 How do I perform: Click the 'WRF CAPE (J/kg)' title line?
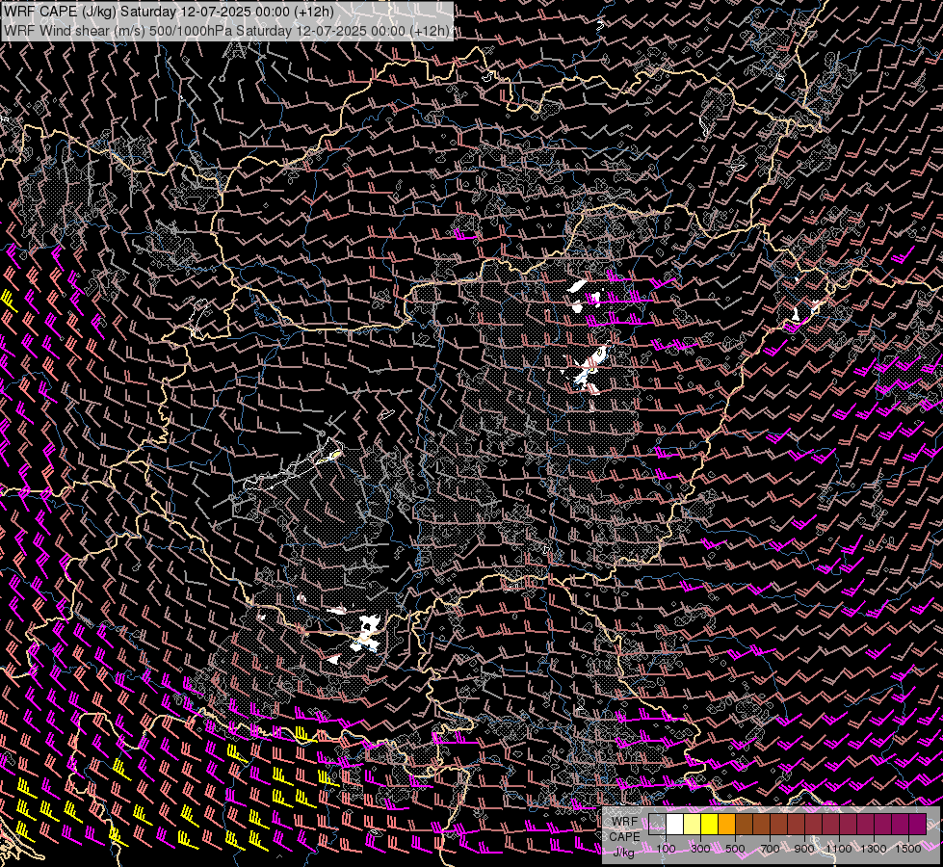169,12
